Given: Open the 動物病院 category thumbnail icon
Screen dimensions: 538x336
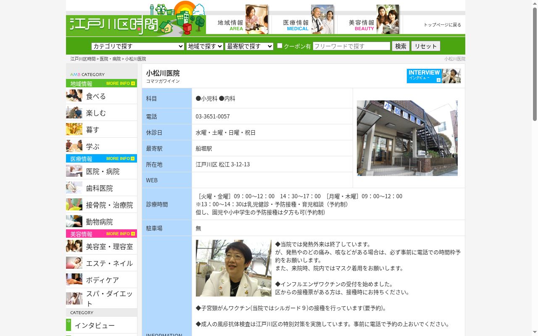Looking at the screenshot, I should [74, 221].
